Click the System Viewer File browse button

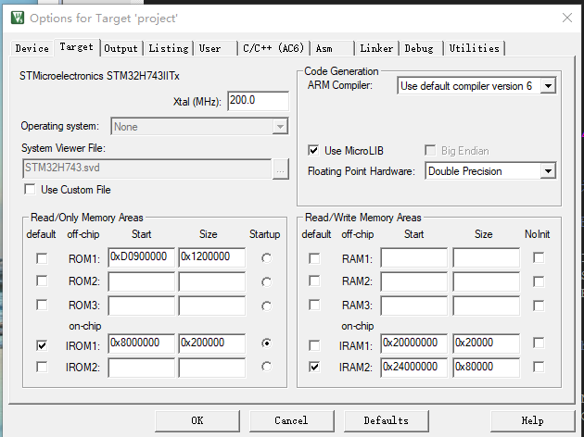281,169
